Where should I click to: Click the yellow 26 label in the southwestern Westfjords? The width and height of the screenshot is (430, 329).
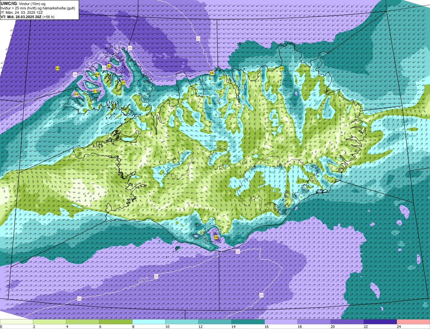click(x=76, y=94)
